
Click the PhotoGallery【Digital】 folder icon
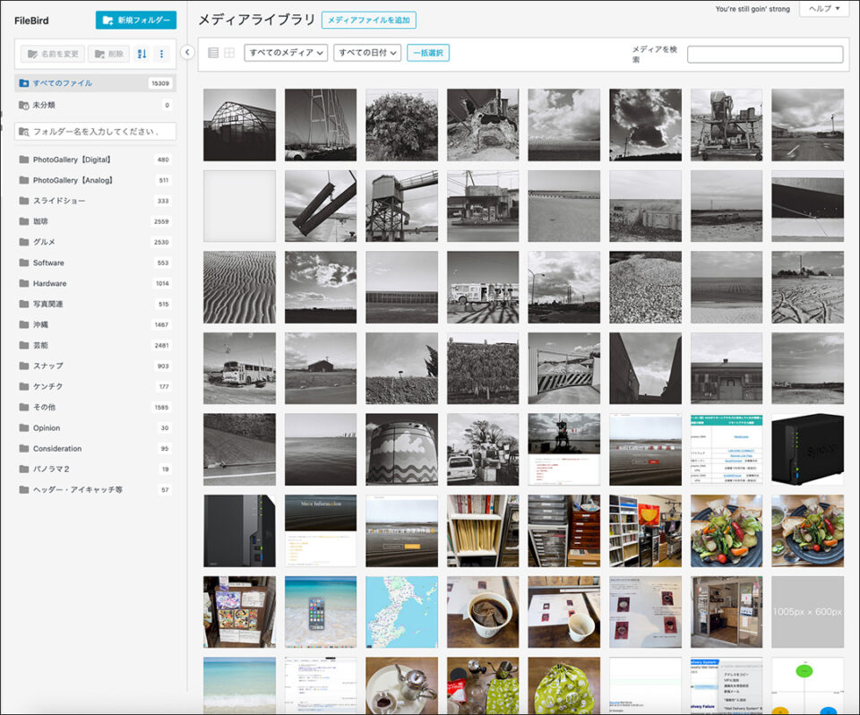23,159
